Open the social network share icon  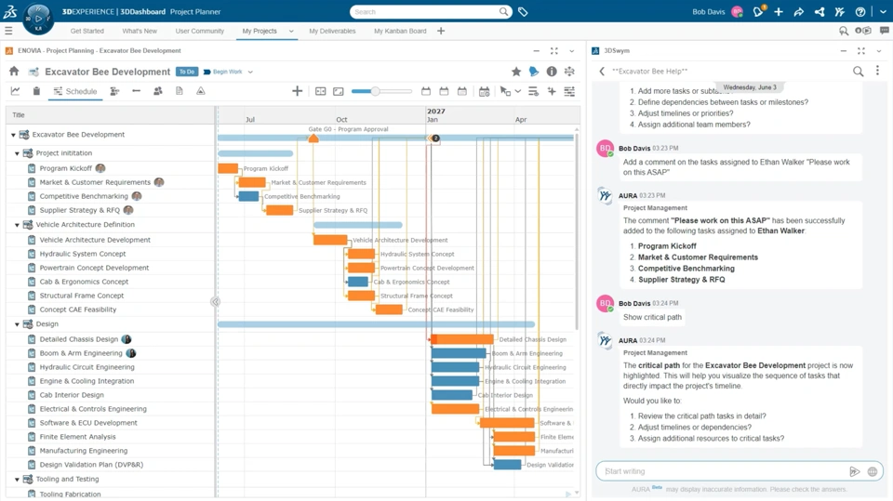820,11
